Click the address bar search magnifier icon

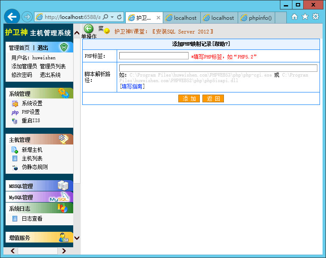106,17
